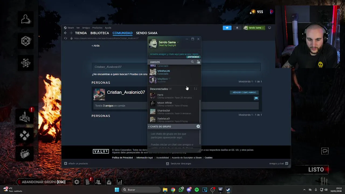Image resolution: width=345 pixels, height=194 pixels.
Task: Open the game inbox envelope icon
Action: pos(109,182)
